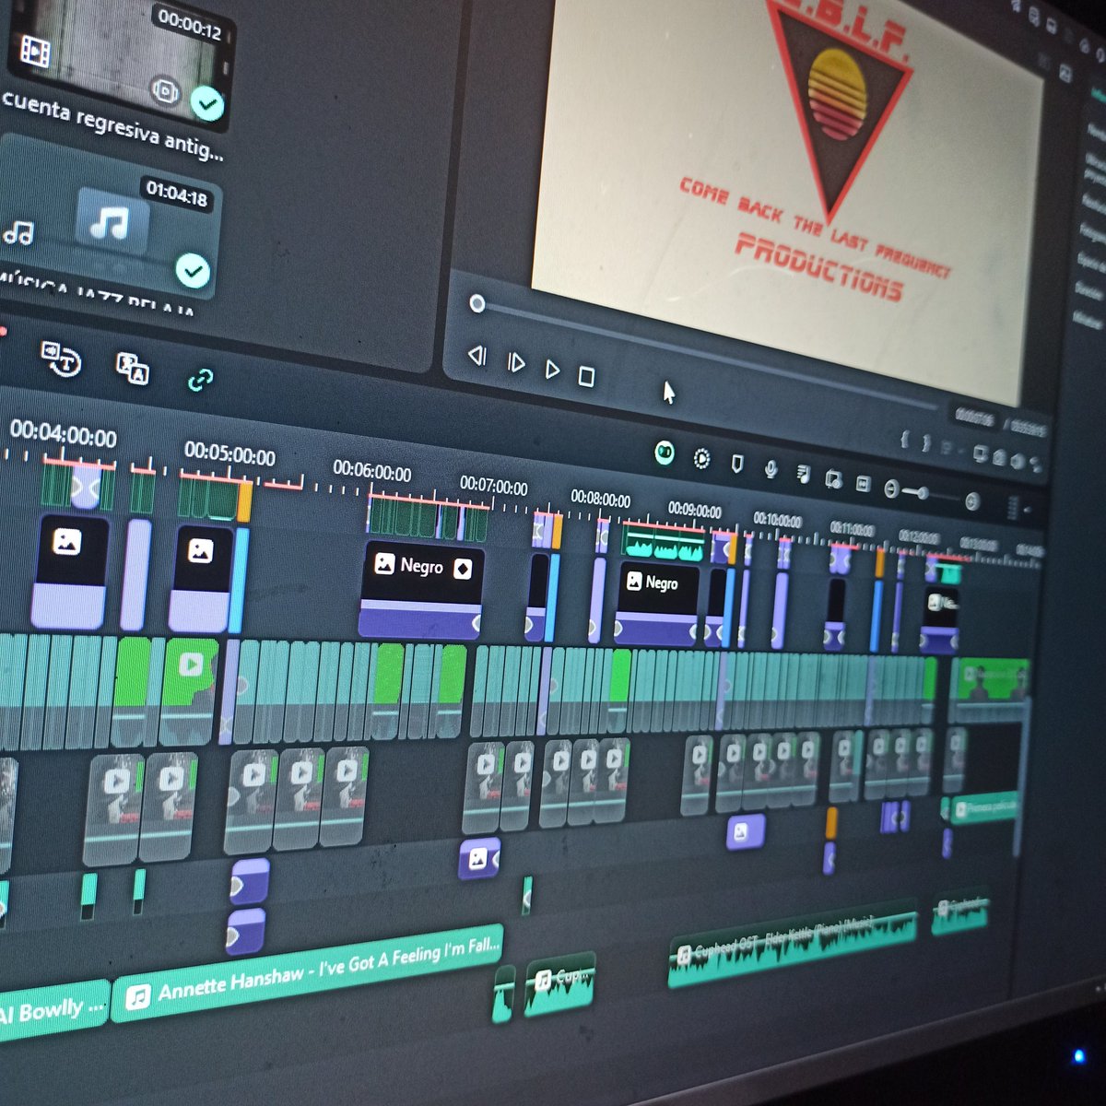Select the image clip under the 00:04:00:00 mark
This screenshot has width=1106, height=1106.
tap(70, 571)
